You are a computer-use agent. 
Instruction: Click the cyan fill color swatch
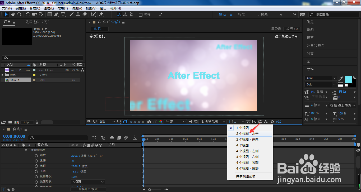point(349,80)
